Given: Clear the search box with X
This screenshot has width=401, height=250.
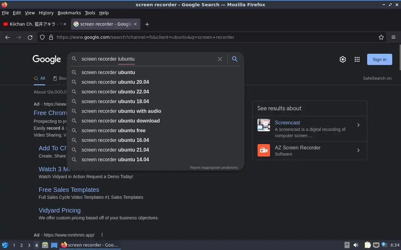Looking at the screenshot, I should (220, 59).
